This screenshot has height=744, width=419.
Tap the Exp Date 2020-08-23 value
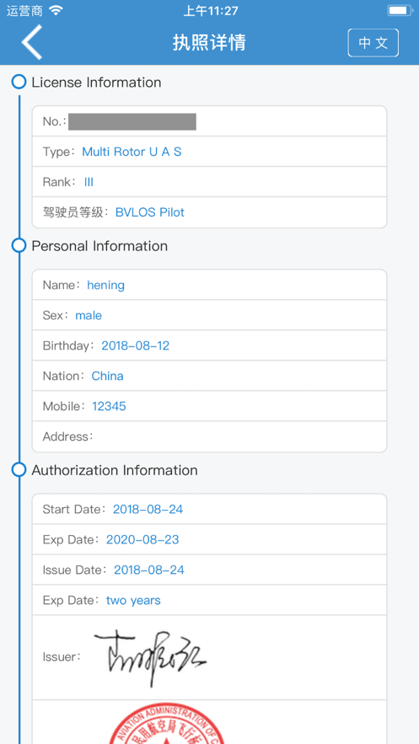(142, 539)
